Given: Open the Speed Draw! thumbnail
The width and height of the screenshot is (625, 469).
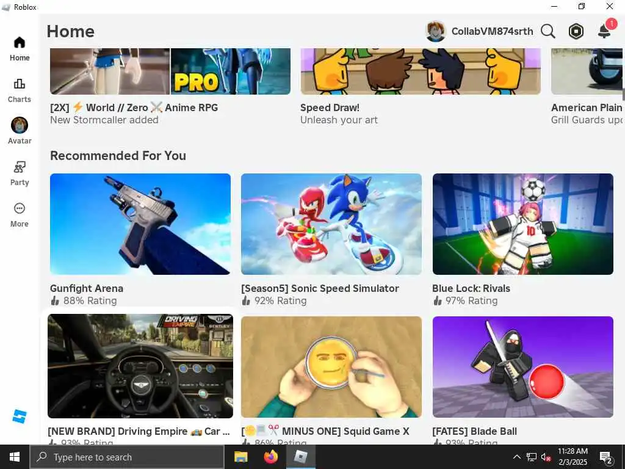Looking at the screenshot, I should coord(421,71).
